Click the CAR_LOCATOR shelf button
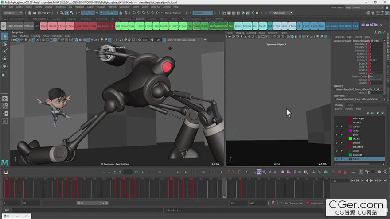390x219 pixels. [x=15, y=26]
